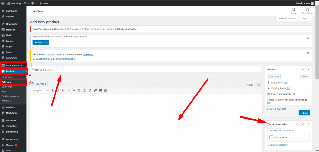
Task: Open All Products submenu item
Action: tap(8, 77)
